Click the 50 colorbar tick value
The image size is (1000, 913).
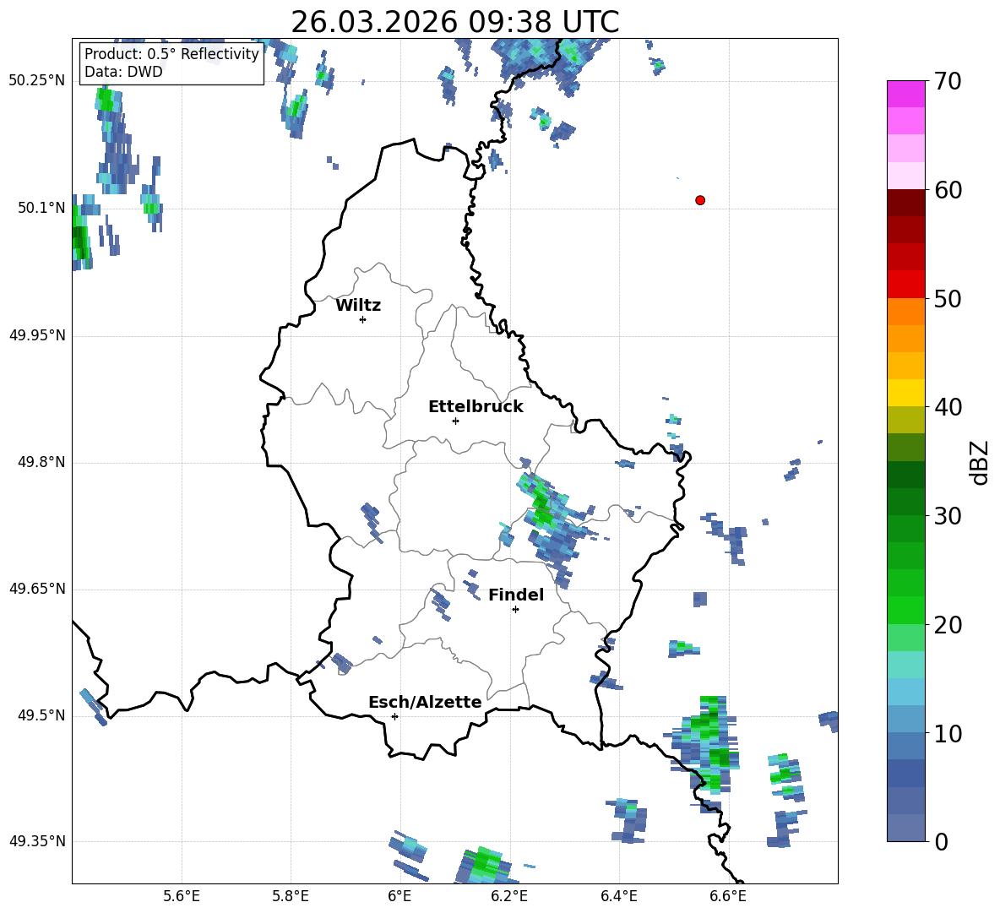[948, 298]
